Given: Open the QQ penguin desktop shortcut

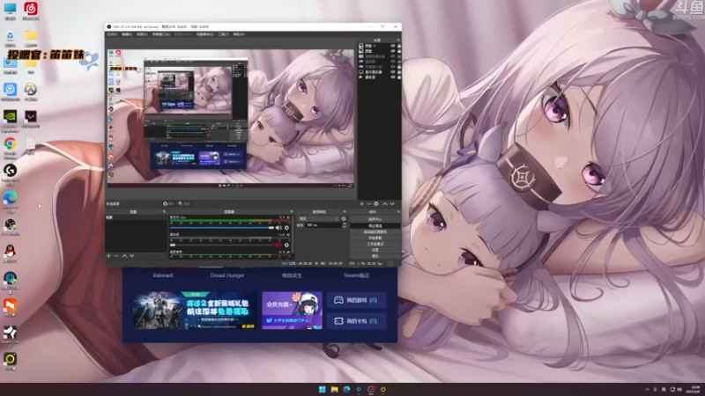Looking at the screenshot, I should (x=10, y=254).
